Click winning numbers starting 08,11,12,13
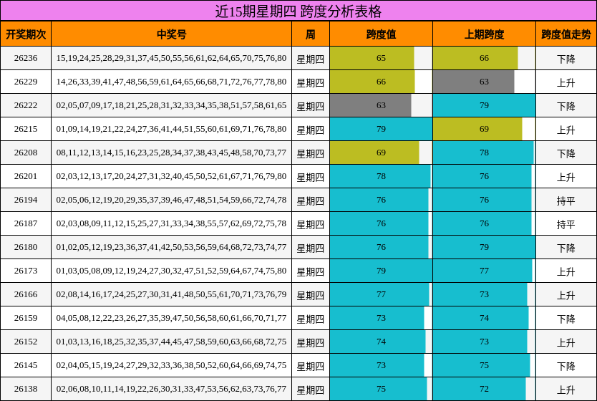Viewport: 597px width, 401px height. (171, 153)
